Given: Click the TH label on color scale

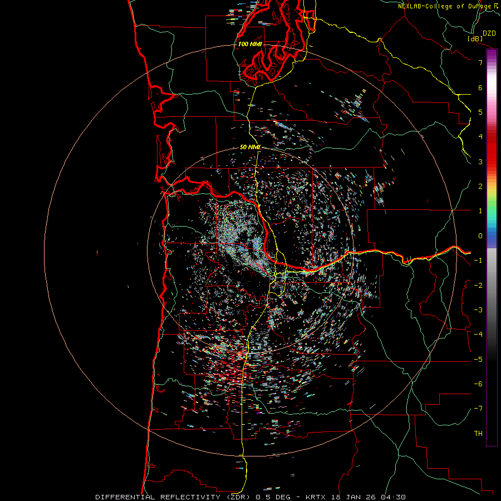Looking at the screenshot, I should pyautogui.click(x=478, y=434).
